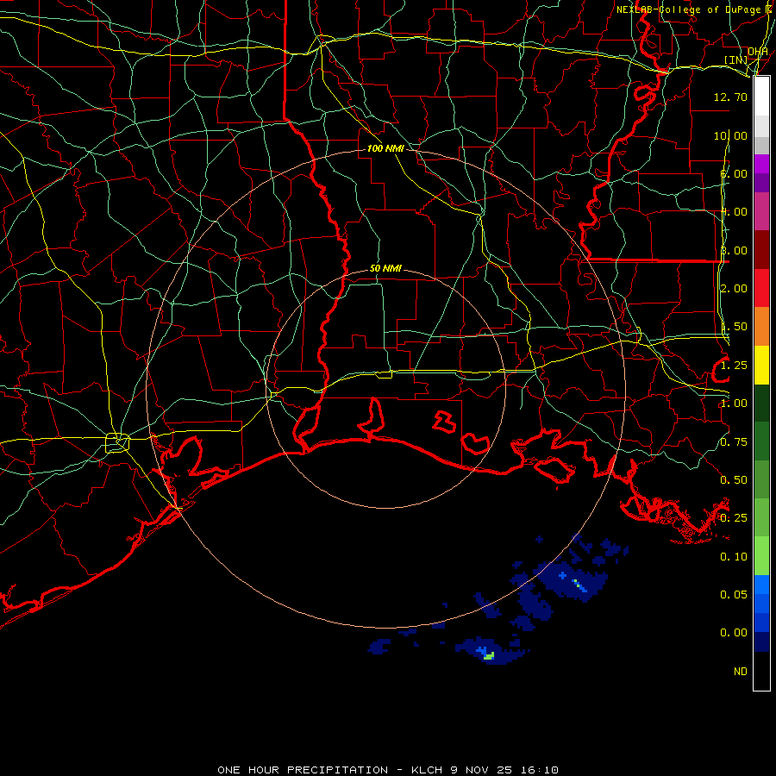Click the 1.25 legend value
Screen dimensions: 776x776
click(x=734, y=366)
